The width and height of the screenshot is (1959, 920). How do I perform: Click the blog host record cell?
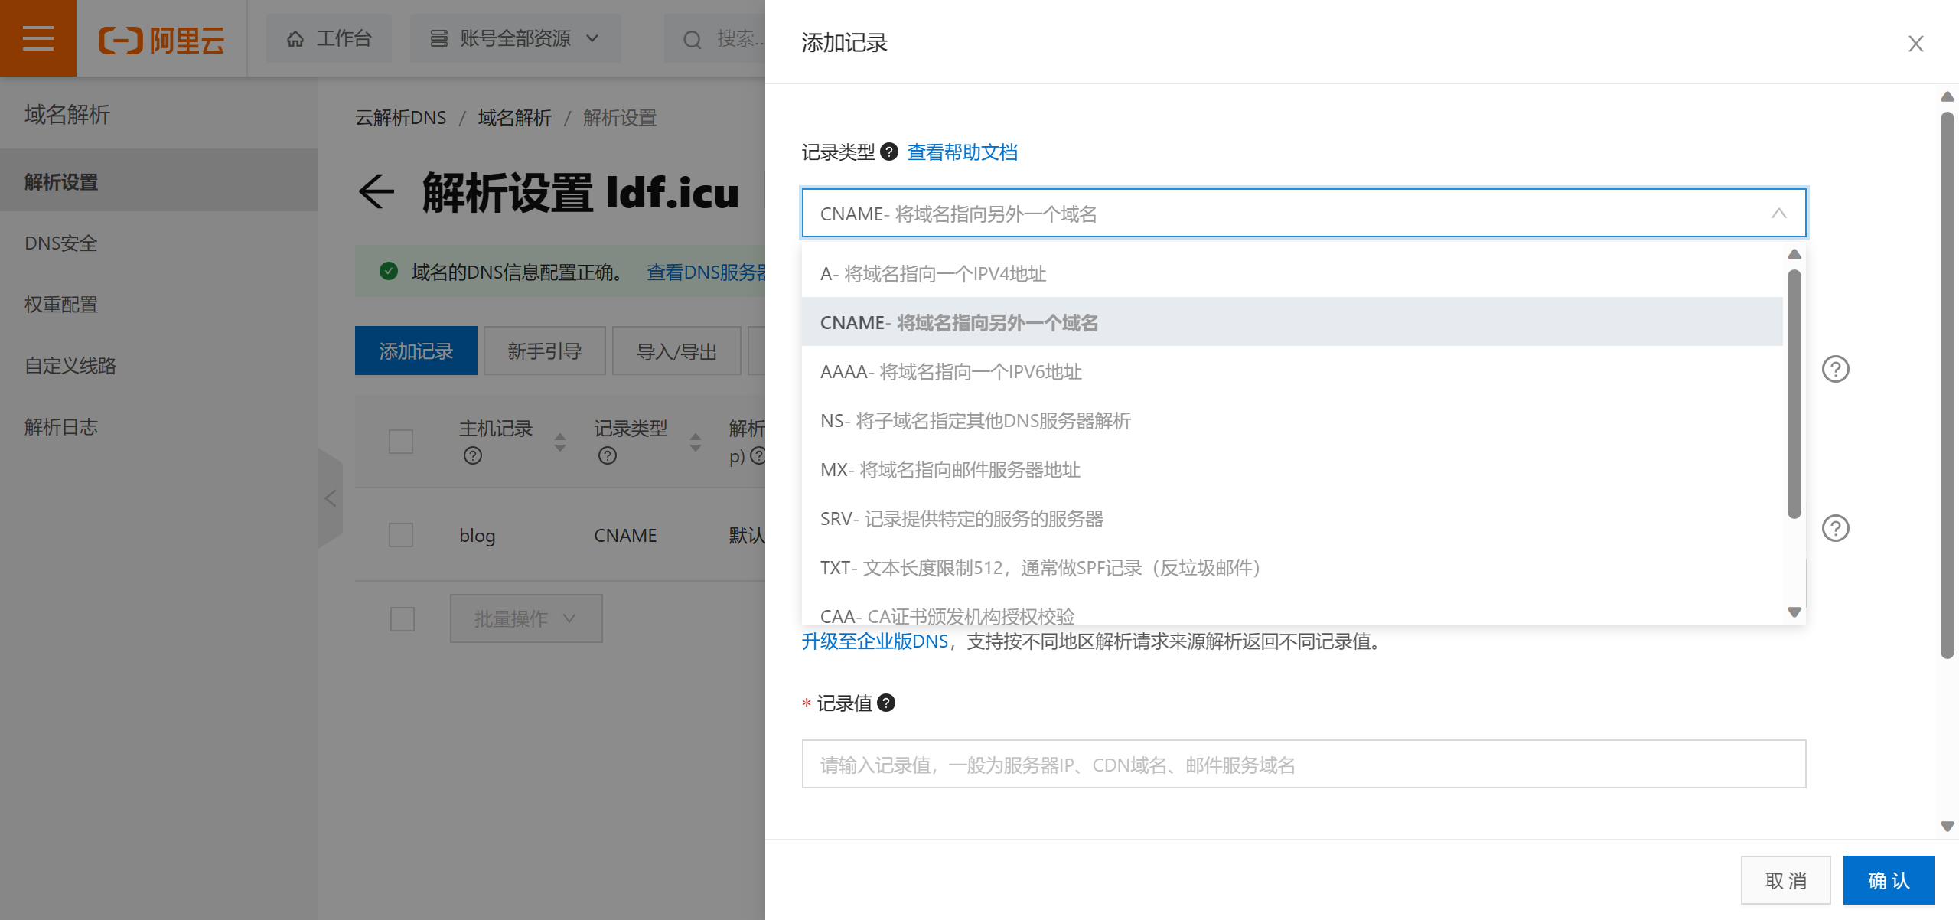pyautogui.click(x=478, y=535)
